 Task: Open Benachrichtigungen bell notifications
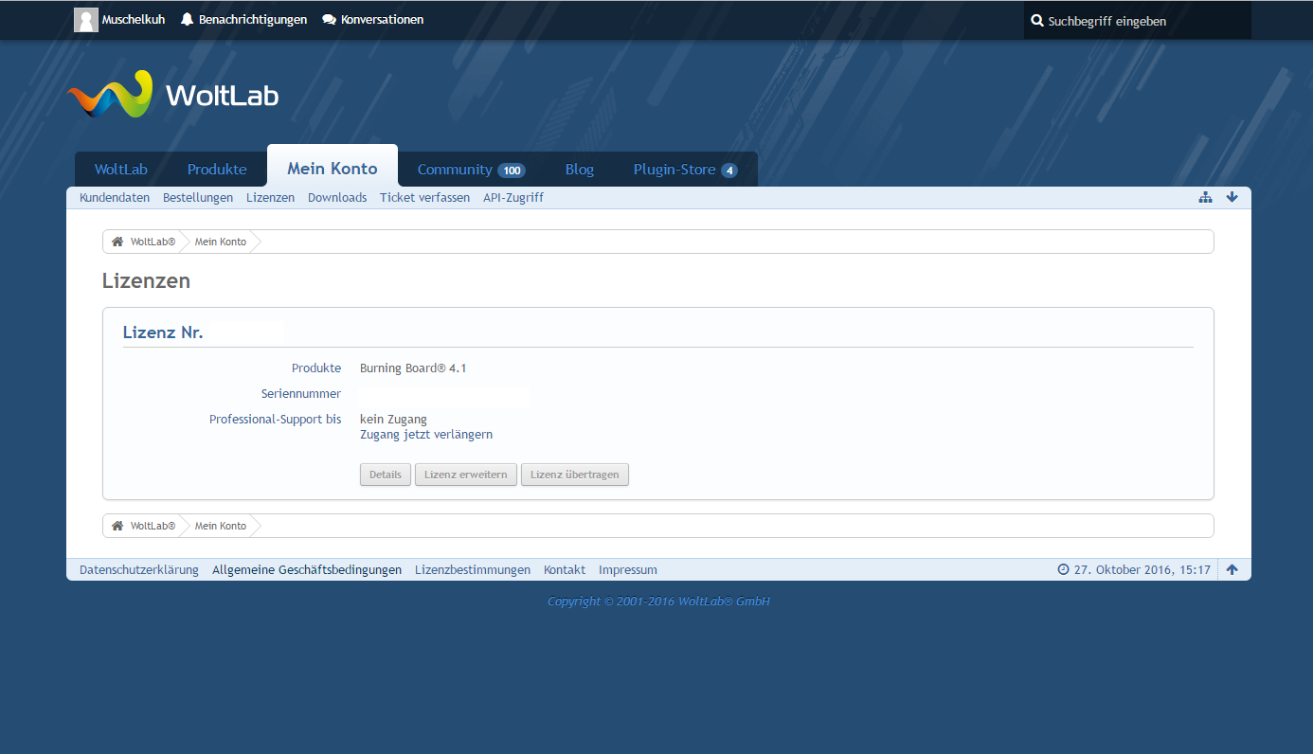[187, 20]
